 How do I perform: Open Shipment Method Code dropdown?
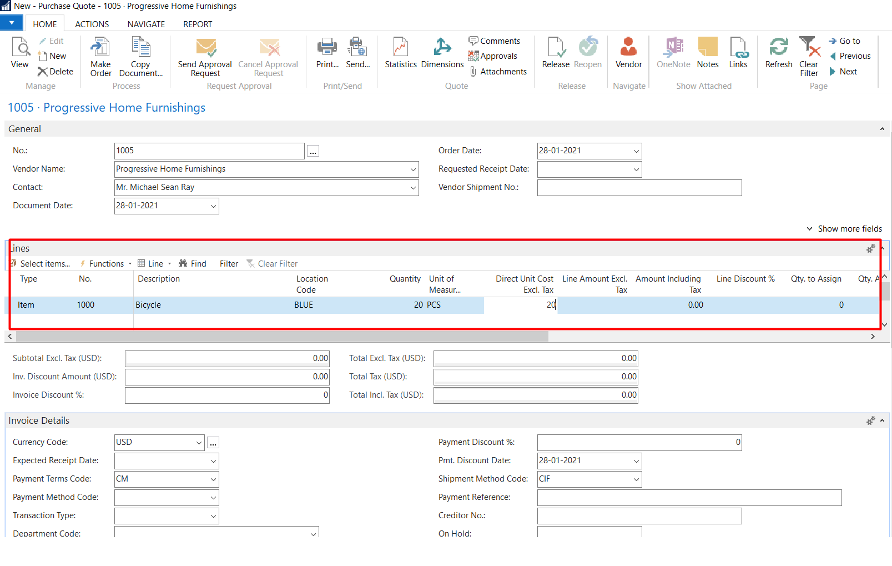pos(636,479)
